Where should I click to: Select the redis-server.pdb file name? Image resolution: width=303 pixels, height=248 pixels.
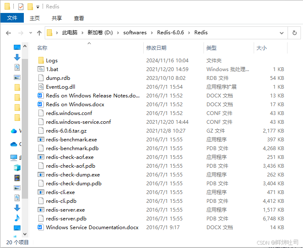click(x=66, y=219)
